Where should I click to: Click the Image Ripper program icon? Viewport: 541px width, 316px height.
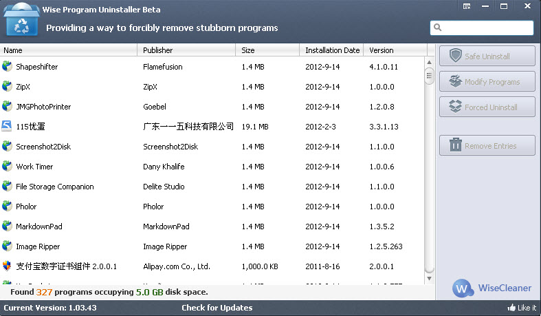pos(7,246)
